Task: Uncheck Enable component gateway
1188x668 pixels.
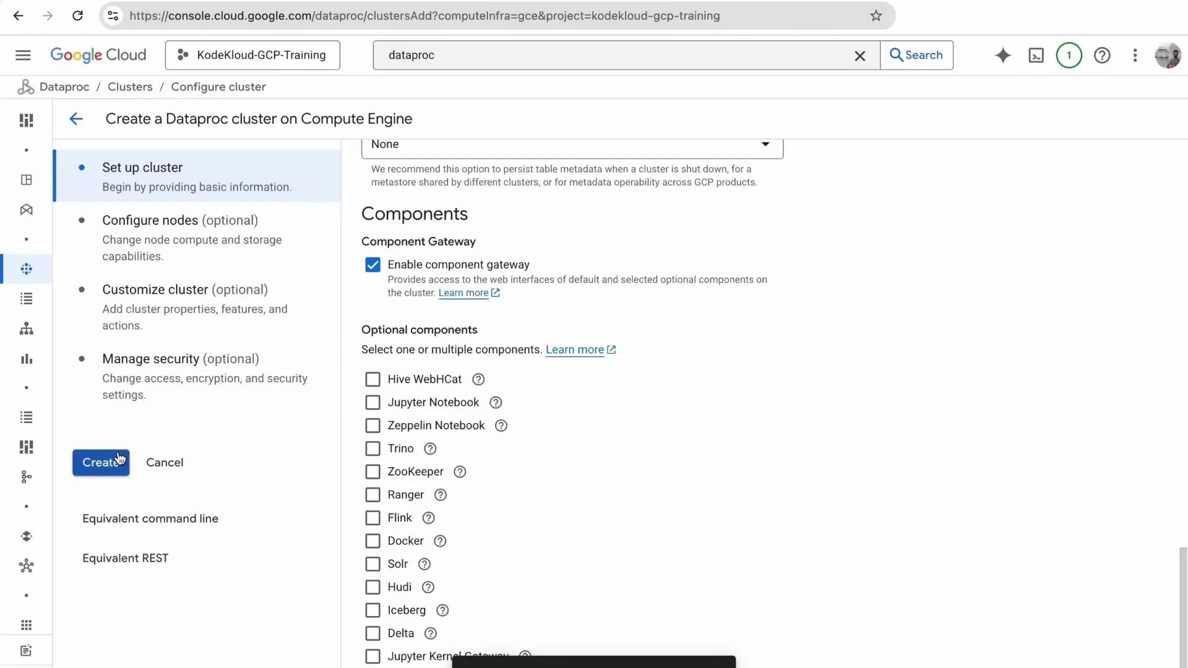Action: coord(372,265)
